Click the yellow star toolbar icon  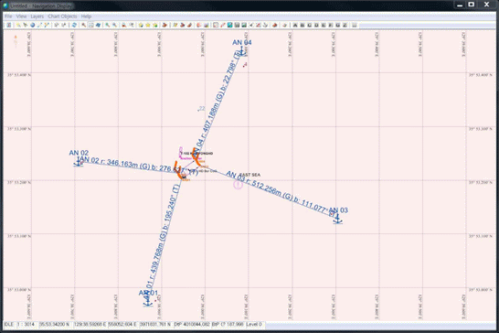point(148,25)
